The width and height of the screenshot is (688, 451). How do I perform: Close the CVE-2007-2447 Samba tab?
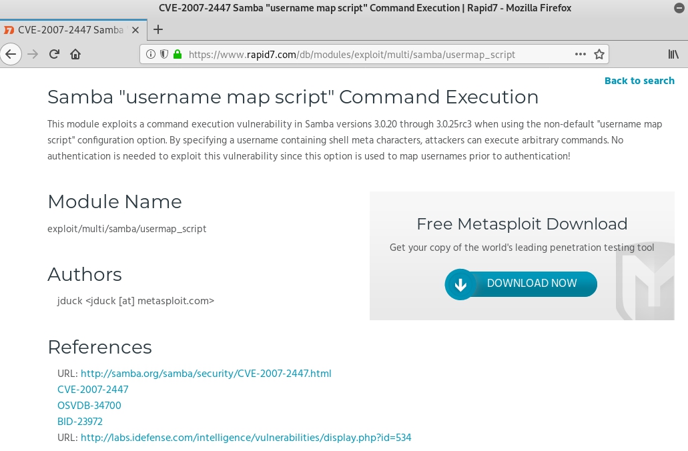pyautogui.click(x=135, y=30)
